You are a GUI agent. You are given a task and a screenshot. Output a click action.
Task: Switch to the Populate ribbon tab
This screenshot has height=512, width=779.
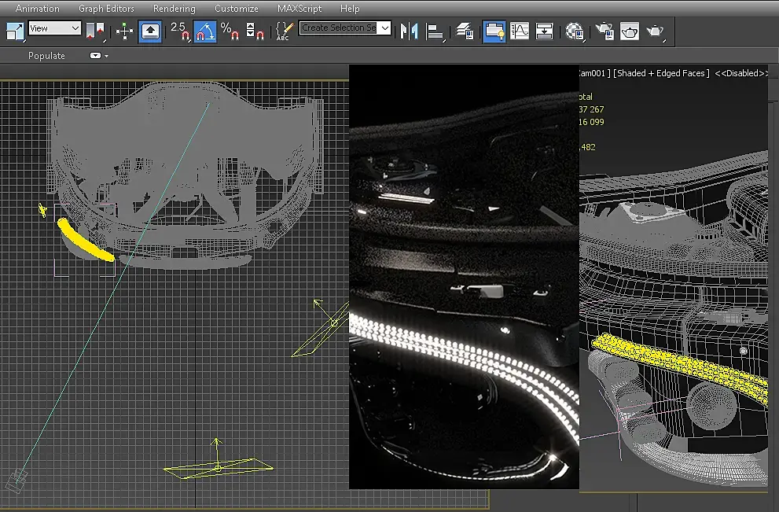tap(46, 56)
